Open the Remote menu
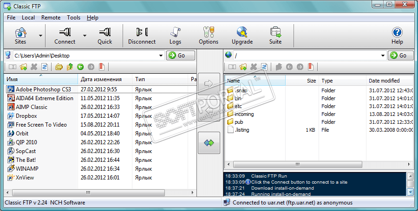Viewport: 418px width, 211px height. tap(51, 18)
